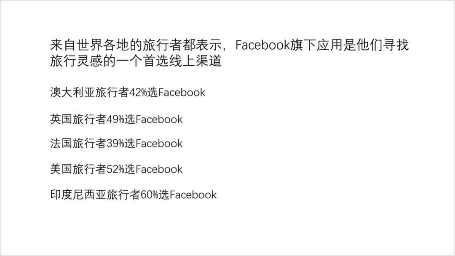Select the 印度尼西亚旅行者 line of text

pyautogui.click(x=133, y=195)
